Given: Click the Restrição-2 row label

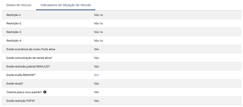Looking at the screenshot, I should [14, 23].
